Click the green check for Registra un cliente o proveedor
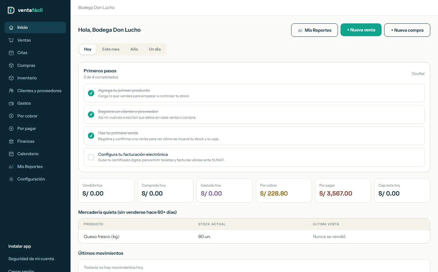The height and width of the screenshot is (272, 438). [91, 115]
